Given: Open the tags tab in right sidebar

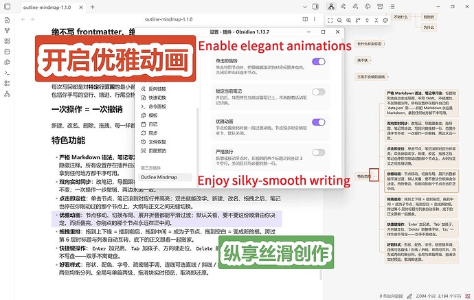Looking at the screenshot, I should pos(368,6).
